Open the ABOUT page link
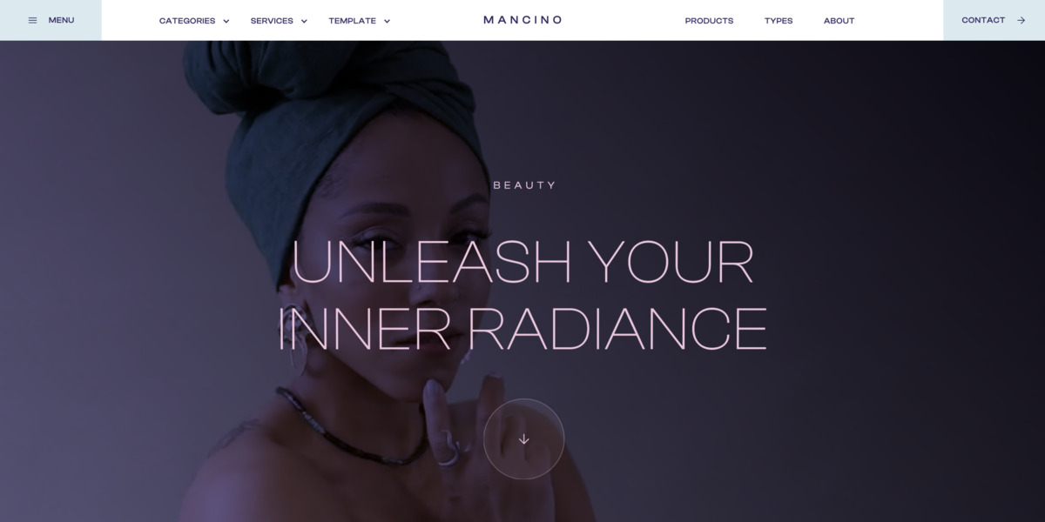This screenshot has width=1045, height=522. (x=839, y=21)
